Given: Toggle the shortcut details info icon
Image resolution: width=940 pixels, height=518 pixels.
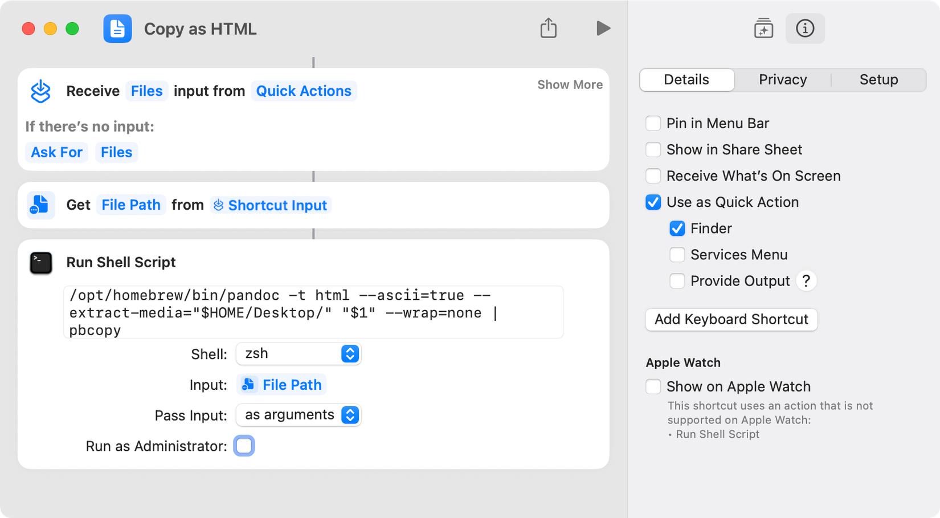Looking at the screenshot, I should click(804, 28).
